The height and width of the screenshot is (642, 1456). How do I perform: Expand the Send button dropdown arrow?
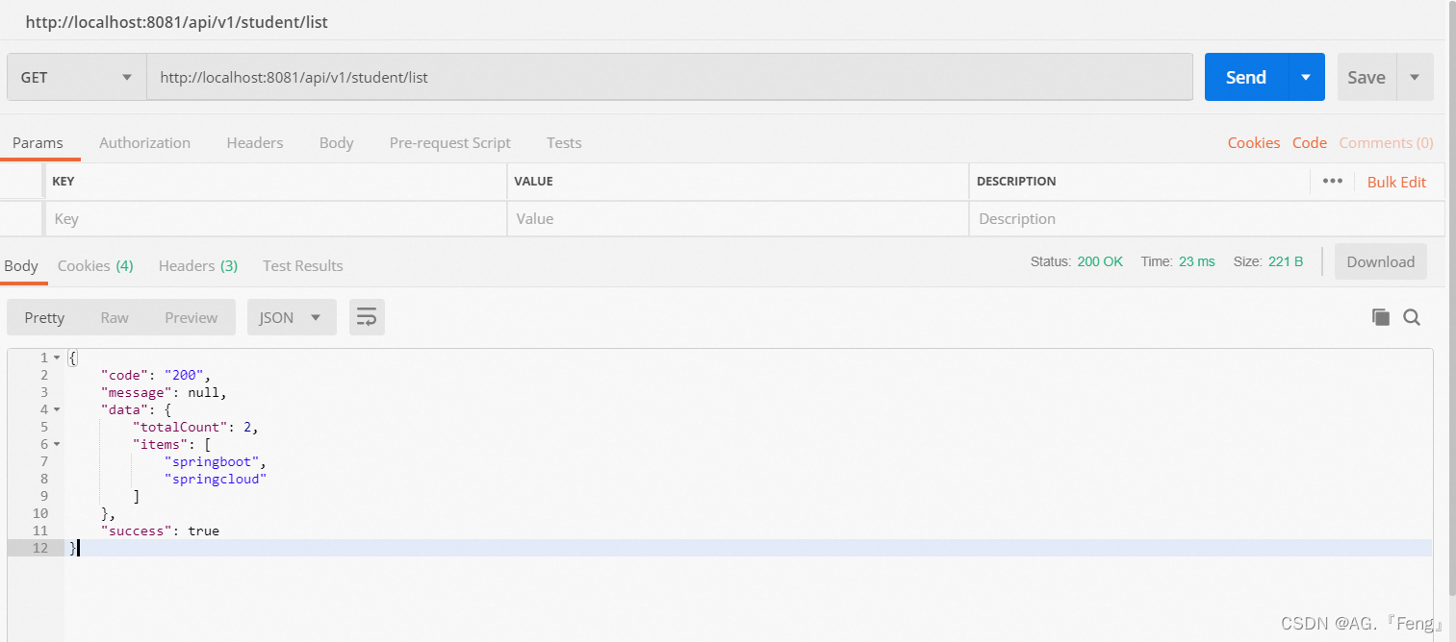click(1306, 78)
